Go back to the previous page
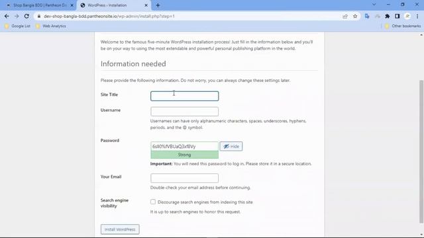 point(7,16)
